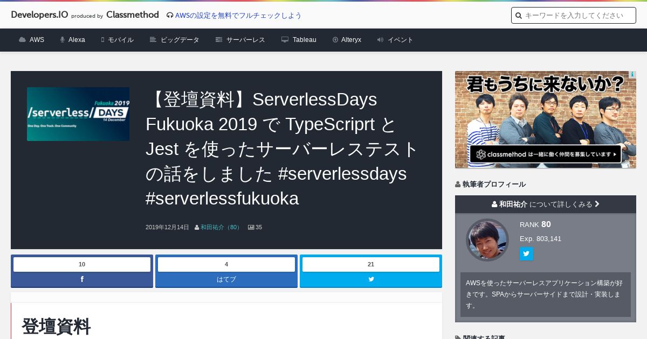Click the chevron arrow after について詳しくみる
647x339 pixels.
[x=597, y=204]
